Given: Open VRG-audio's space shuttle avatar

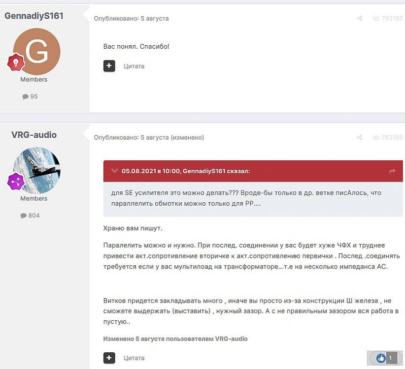Looking at the screenshot, I should click(36, 170).
